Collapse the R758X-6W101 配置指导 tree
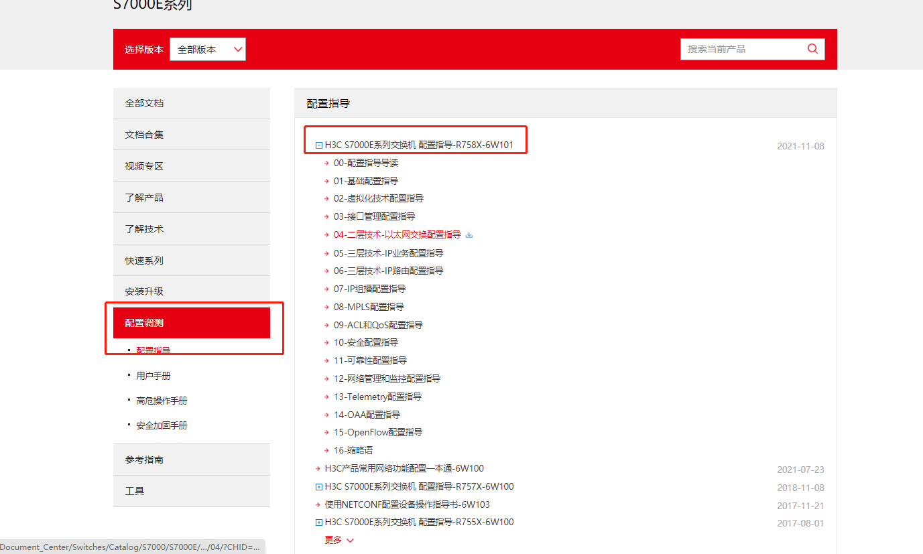This screenshot has width=923, height=554. coord(319,145)
